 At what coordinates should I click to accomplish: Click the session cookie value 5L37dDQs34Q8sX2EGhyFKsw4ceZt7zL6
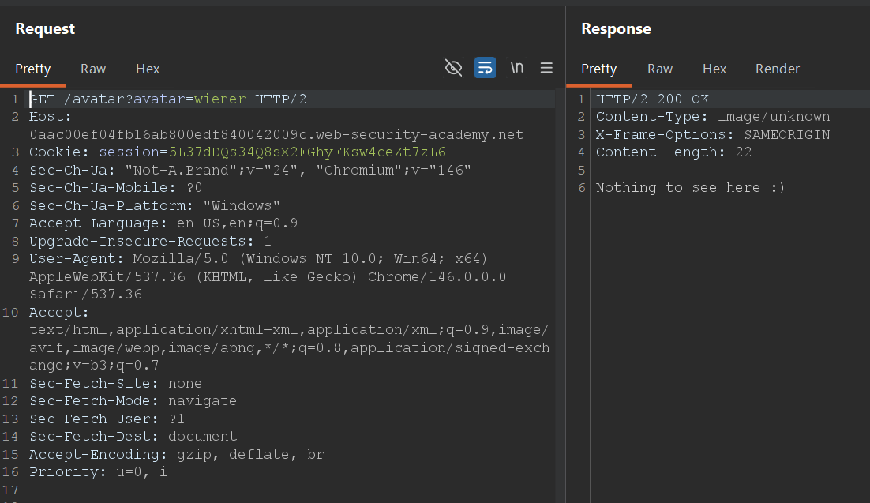[307, 152]
